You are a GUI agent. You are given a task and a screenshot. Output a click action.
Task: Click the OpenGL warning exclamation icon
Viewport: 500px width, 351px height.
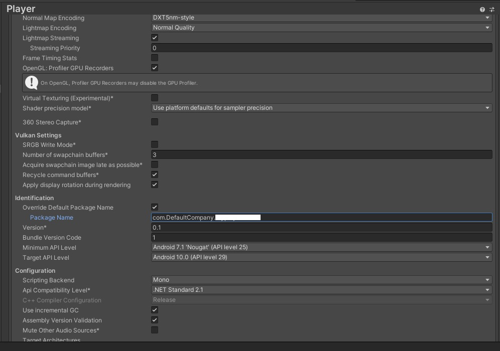(32, 83)
